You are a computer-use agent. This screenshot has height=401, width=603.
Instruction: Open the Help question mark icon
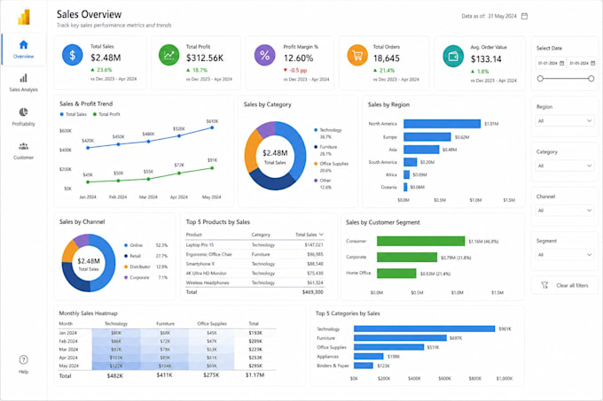point(23,359)
